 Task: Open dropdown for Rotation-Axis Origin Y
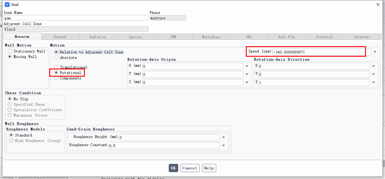click(x=247, y=74)
